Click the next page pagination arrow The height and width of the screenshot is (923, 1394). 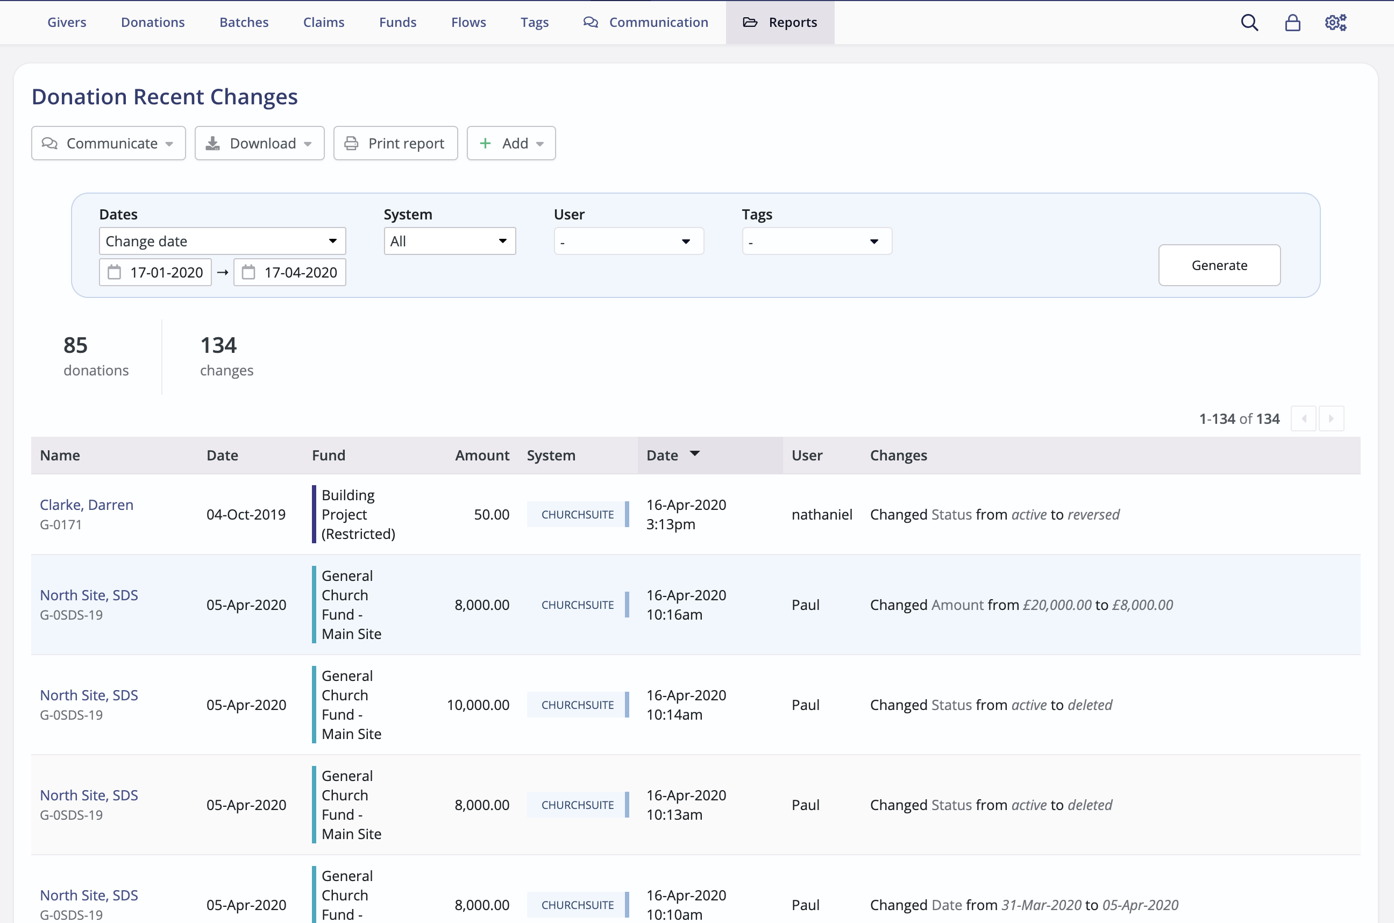[1331, 418]
